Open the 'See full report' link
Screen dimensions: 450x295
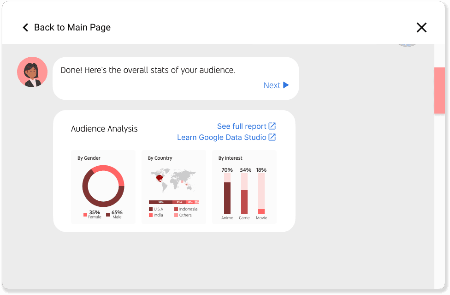pyautogui.click(x=242, y=126)
